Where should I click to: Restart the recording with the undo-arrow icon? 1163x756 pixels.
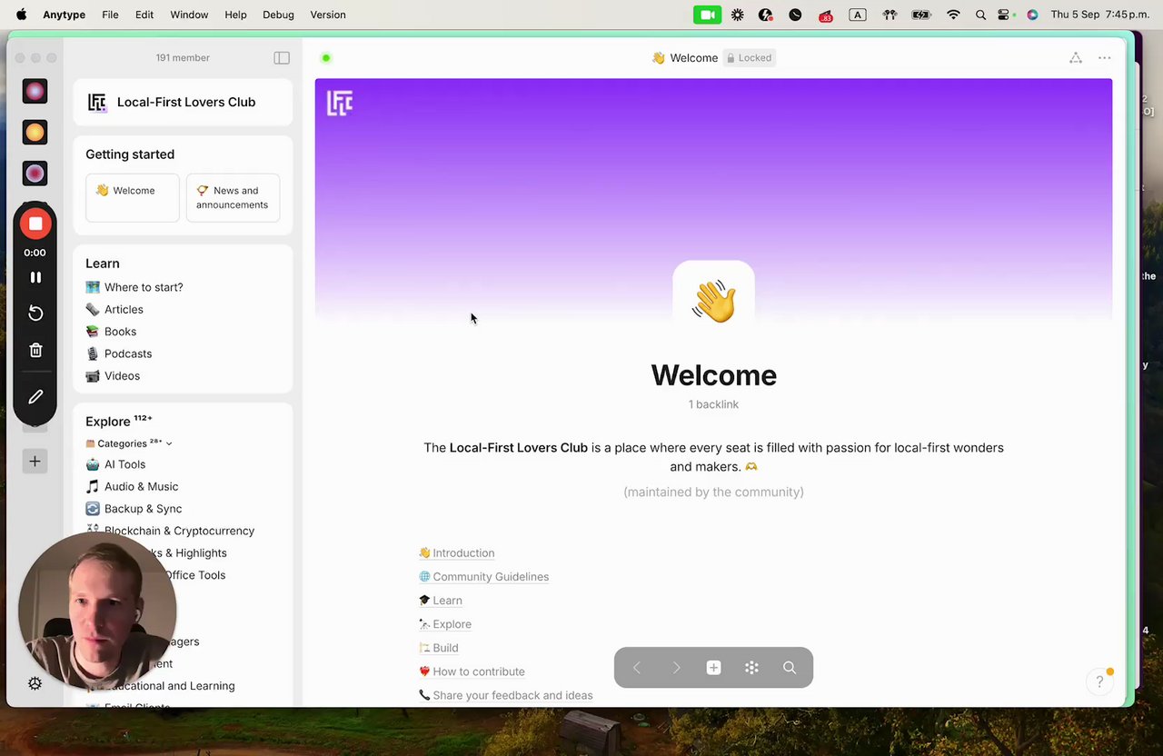pyautogui.click(x=35, y=313)
